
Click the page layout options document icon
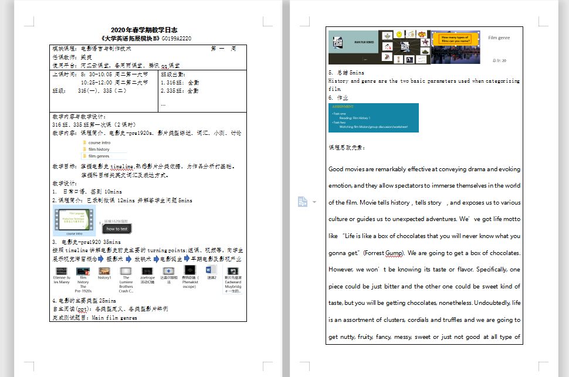tap(303, 202)
